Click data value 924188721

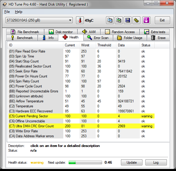pyautogui.click(x=126, y=101)
